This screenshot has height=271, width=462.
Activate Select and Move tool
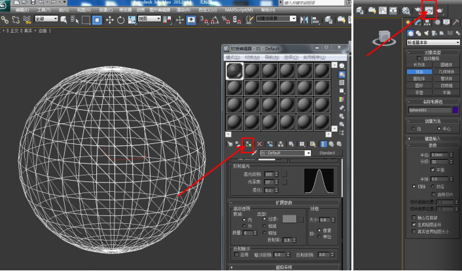click(x=109, y=20)
